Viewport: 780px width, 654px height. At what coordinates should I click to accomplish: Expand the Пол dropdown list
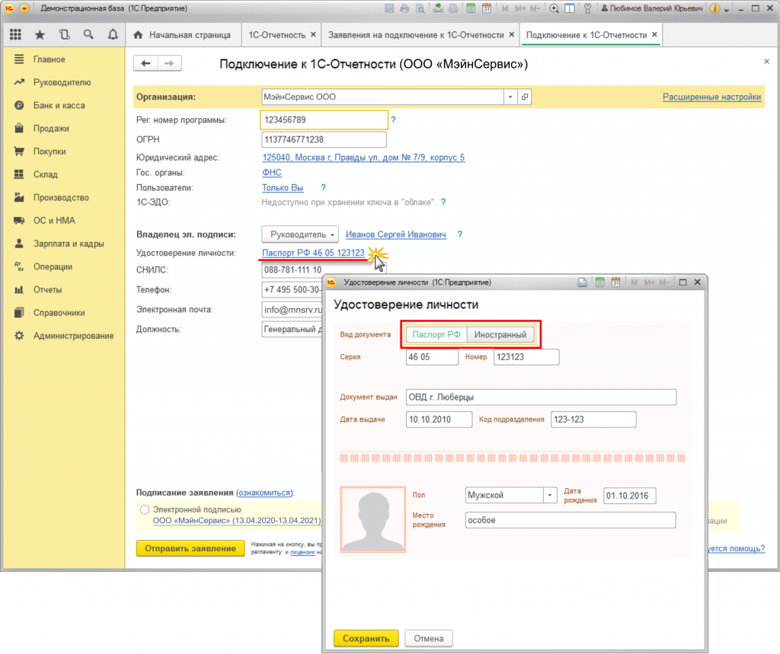(x=550, y=495)
